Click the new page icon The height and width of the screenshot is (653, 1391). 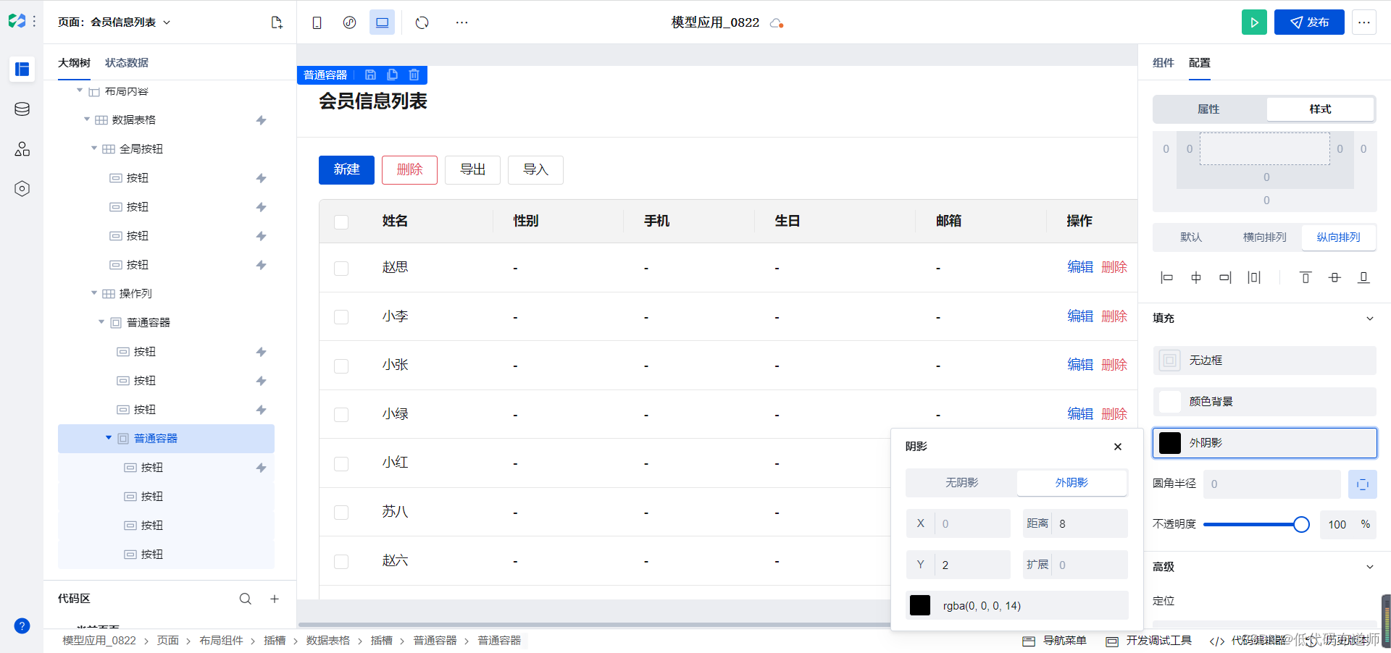277,22
